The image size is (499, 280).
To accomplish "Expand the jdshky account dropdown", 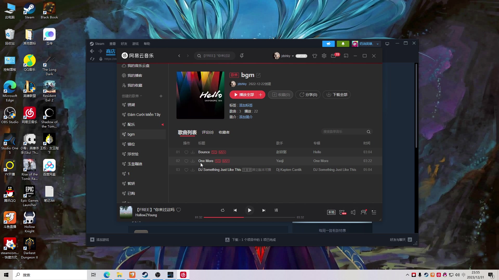I will 293,56.
